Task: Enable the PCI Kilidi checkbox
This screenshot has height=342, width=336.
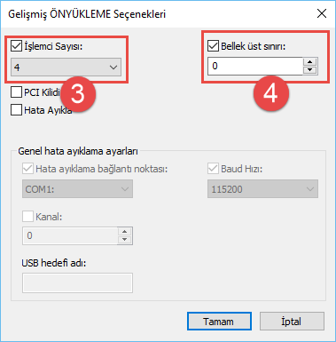Action: pyautogui.click(x=16, y=92)
